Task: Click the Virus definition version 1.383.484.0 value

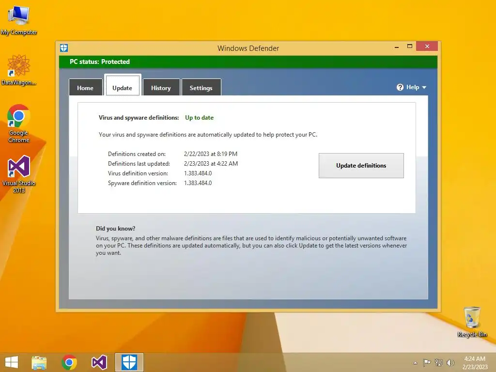Action: point(198,173)
